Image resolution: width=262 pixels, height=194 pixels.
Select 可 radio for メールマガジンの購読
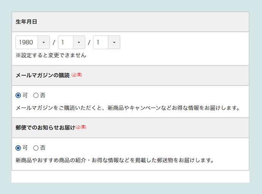18,95
